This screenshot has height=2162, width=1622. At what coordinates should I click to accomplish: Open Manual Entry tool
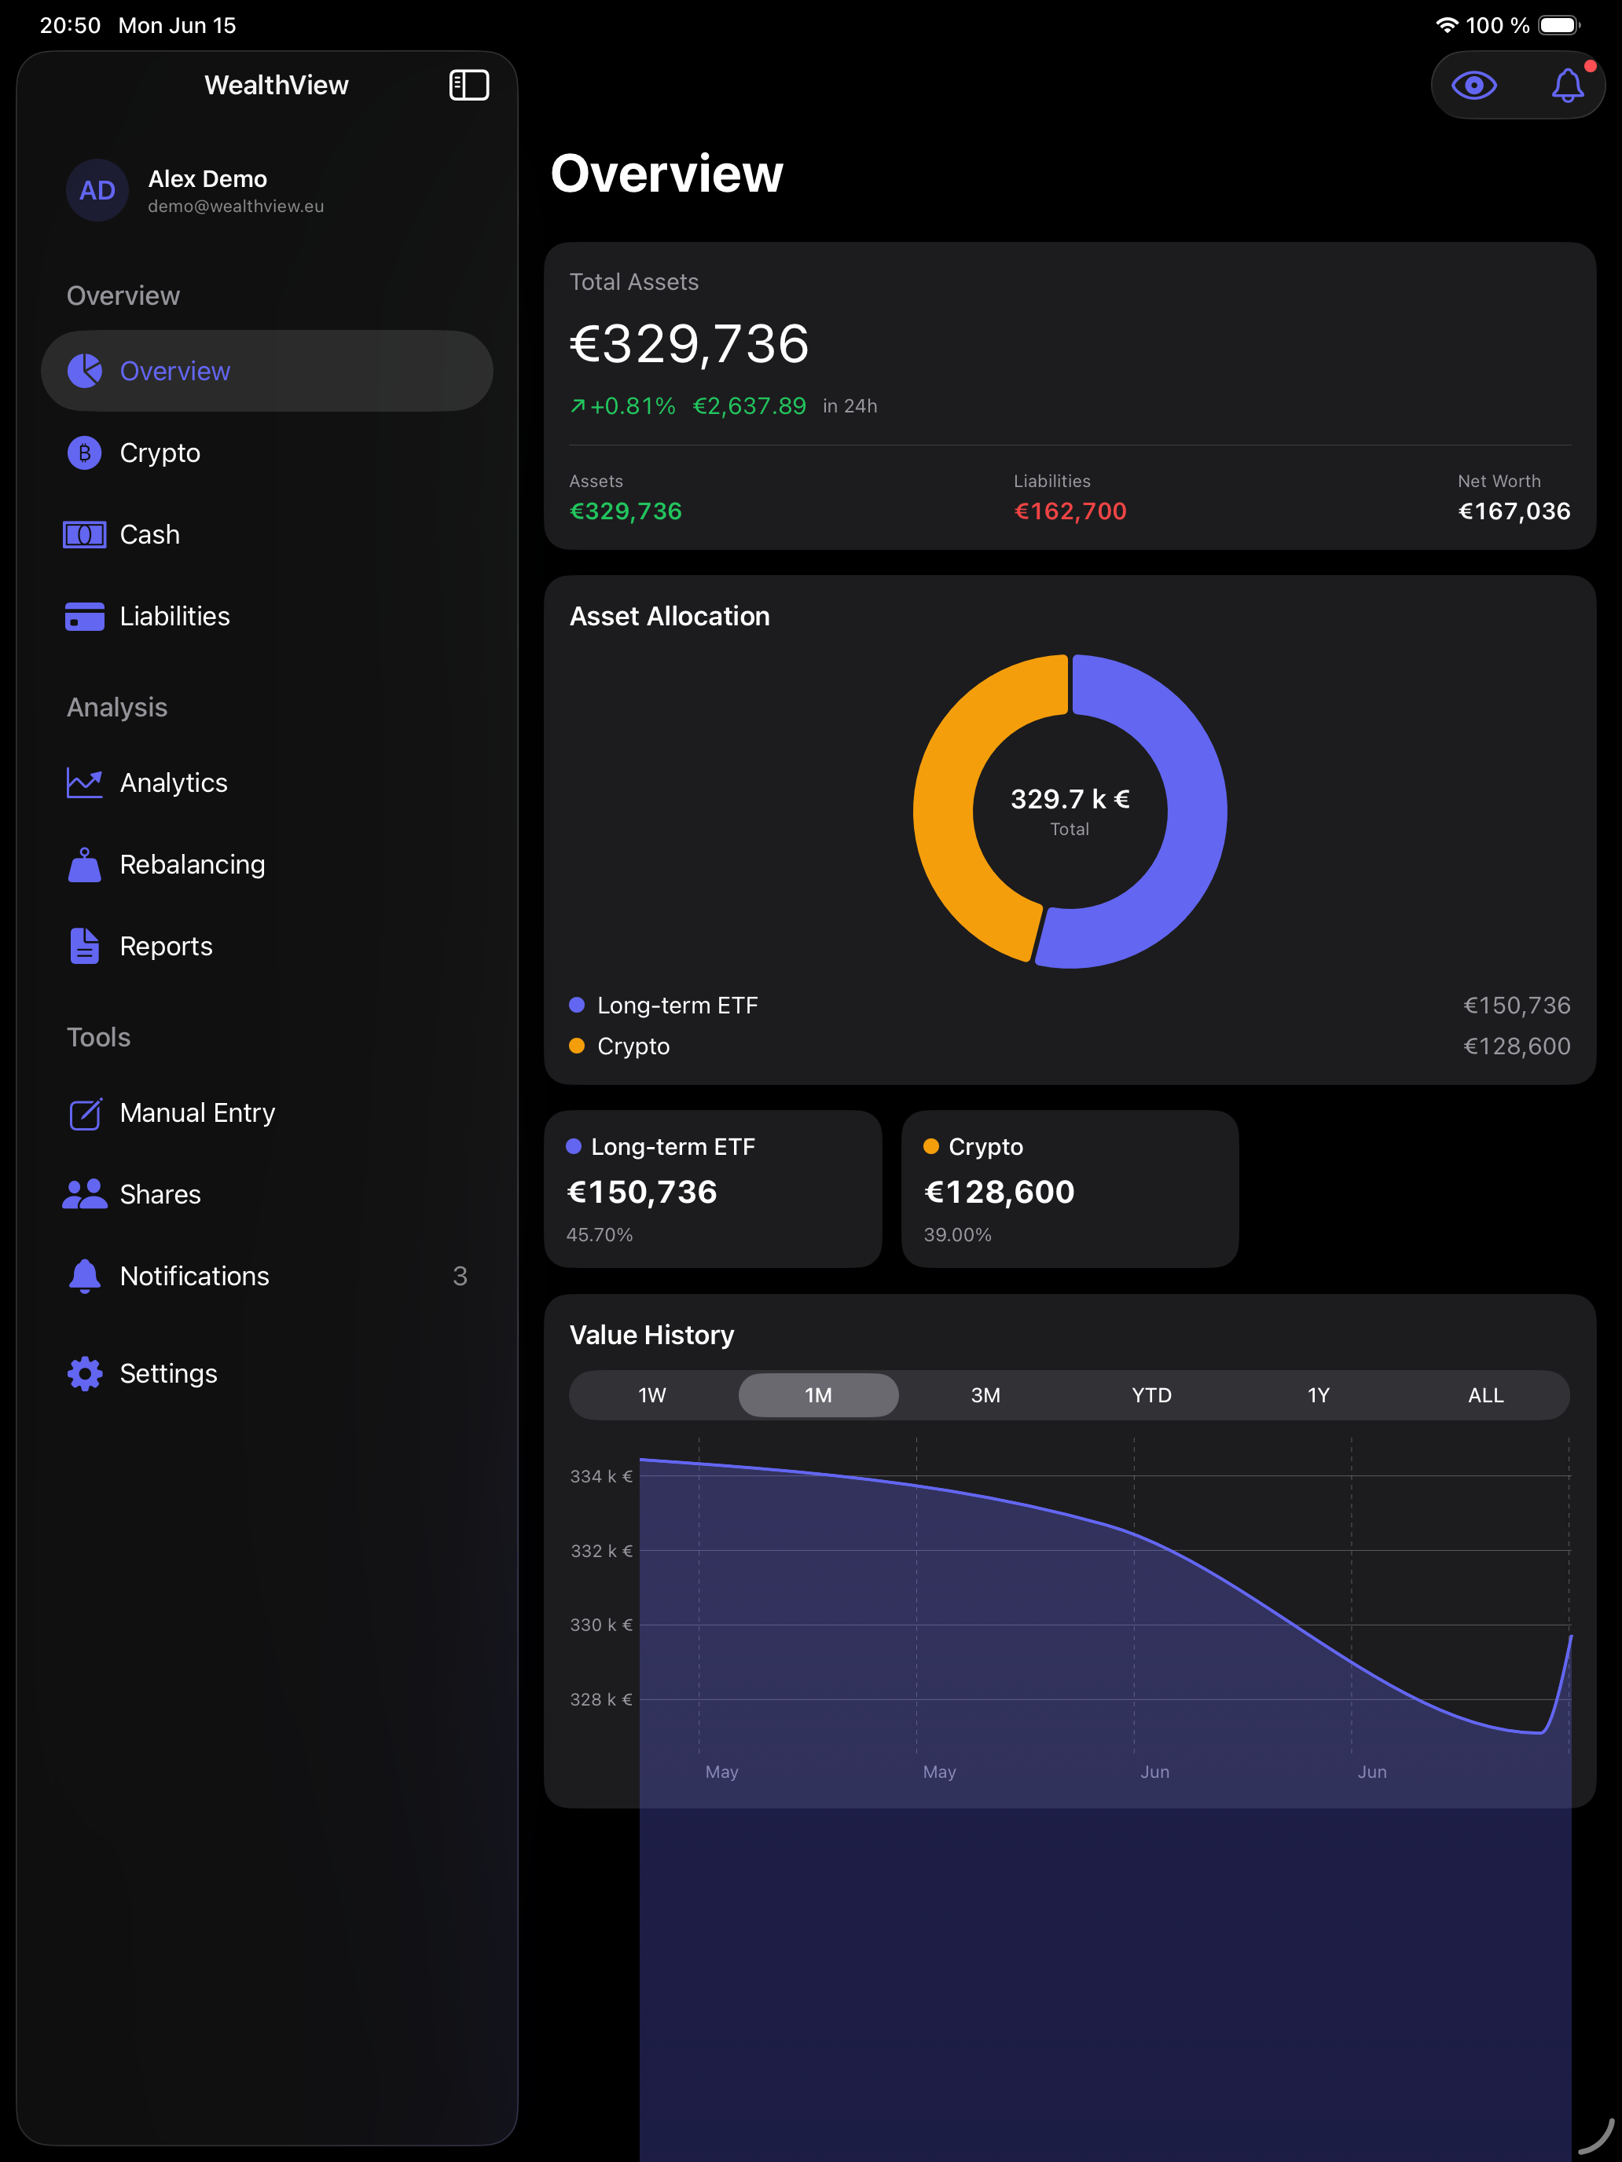point(267,1112)
